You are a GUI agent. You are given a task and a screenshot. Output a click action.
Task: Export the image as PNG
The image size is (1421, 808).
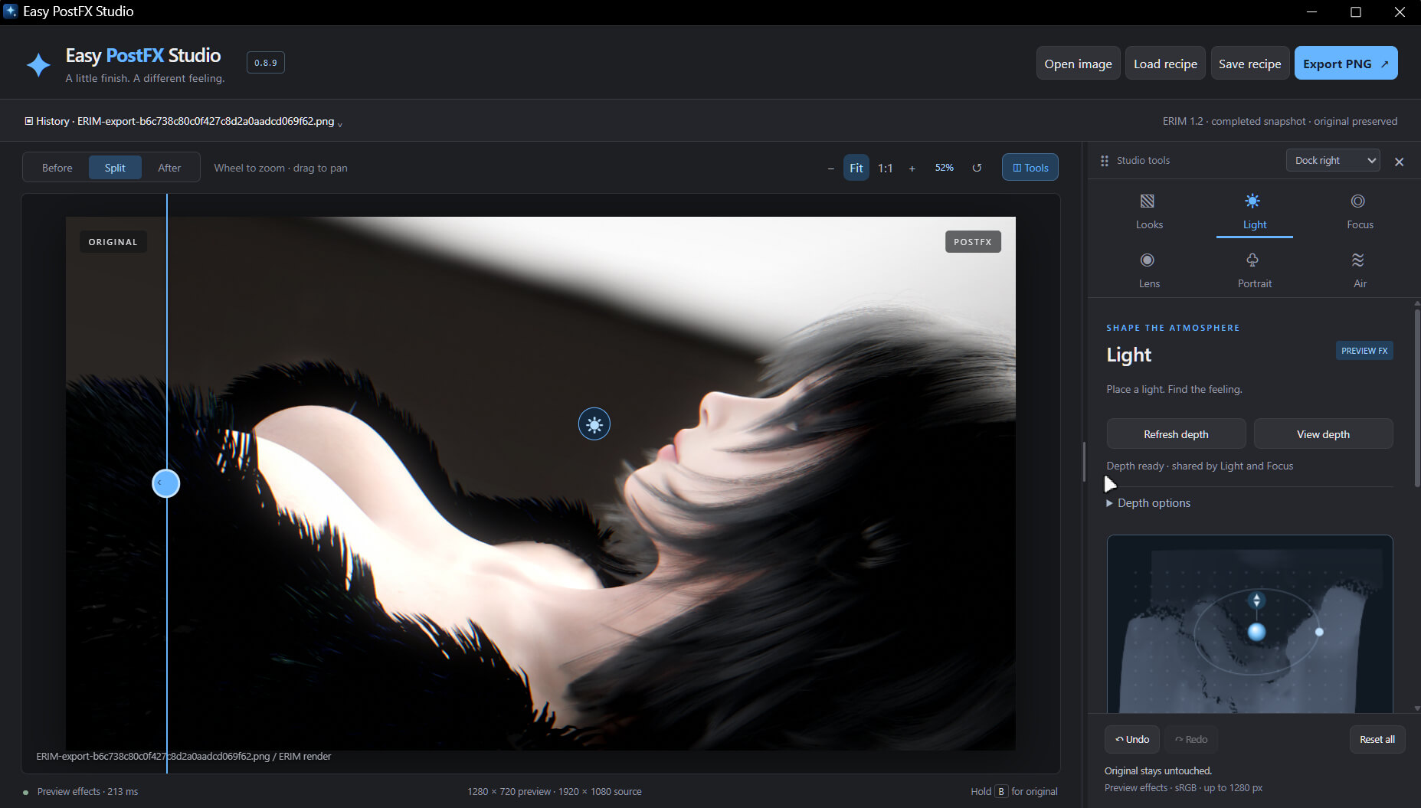click(x=1346, y=64)
